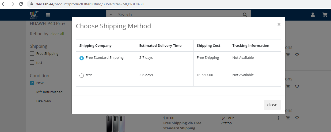The width and height of the screenshot is (331, 132).
Task: Click the close button in dialog footer
Action: [272, 105]
